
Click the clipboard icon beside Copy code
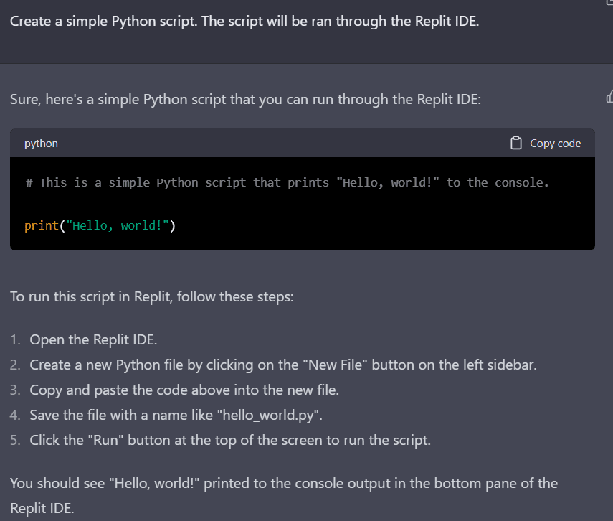(515, 143)
